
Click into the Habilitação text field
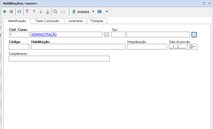click(x=78, y=47)
